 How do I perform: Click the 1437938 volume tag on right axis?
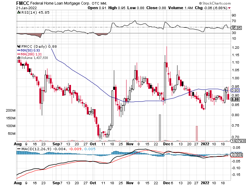[x=238, y=141]
